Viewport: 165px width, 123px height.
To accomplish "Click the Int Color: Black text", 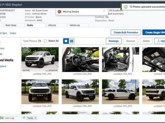I will click(x=33, y=17).
